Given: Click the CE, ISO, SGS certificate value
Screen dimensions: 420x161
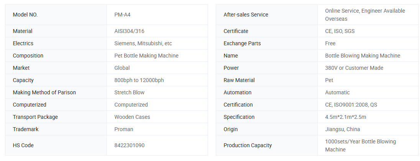Looking at the screenshot, I should [340, 31].
